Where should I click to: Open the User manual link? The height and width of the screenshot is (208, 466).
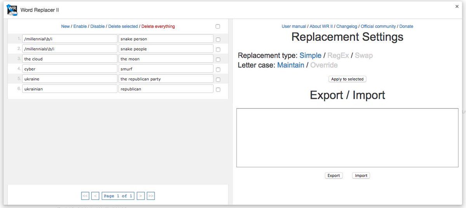pos(294,26)
